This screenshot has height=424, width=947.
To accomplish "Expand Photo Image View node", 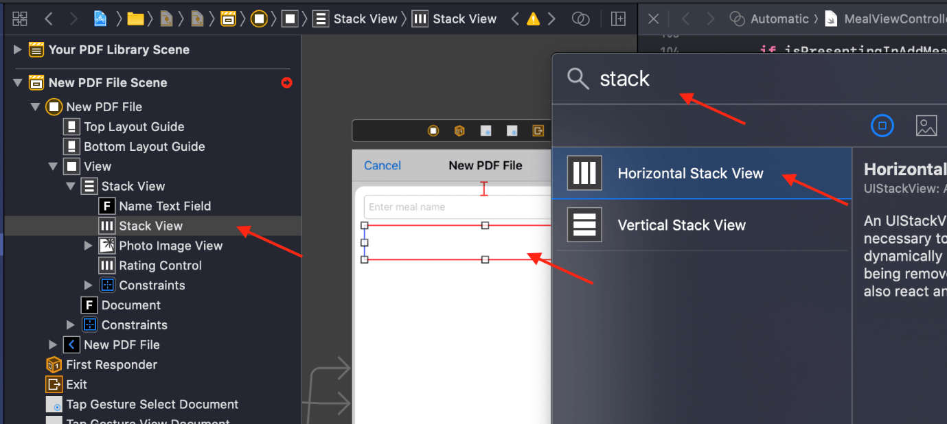I will point(89,246).
